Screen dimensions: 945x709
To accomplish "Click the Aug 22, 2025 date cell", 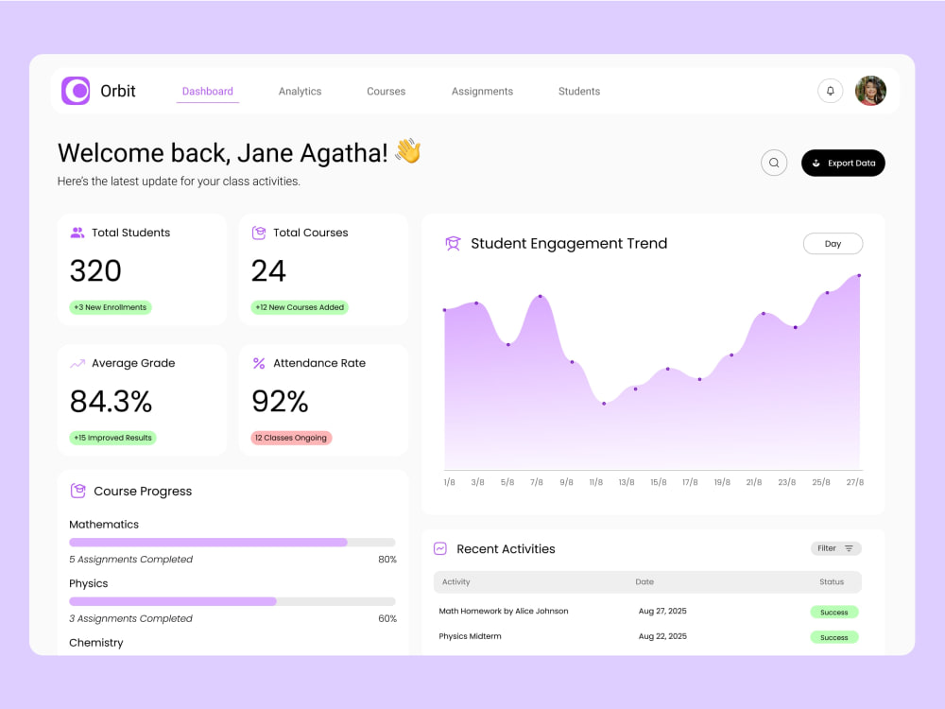I will pyautogui.click(x=662, y=636).
